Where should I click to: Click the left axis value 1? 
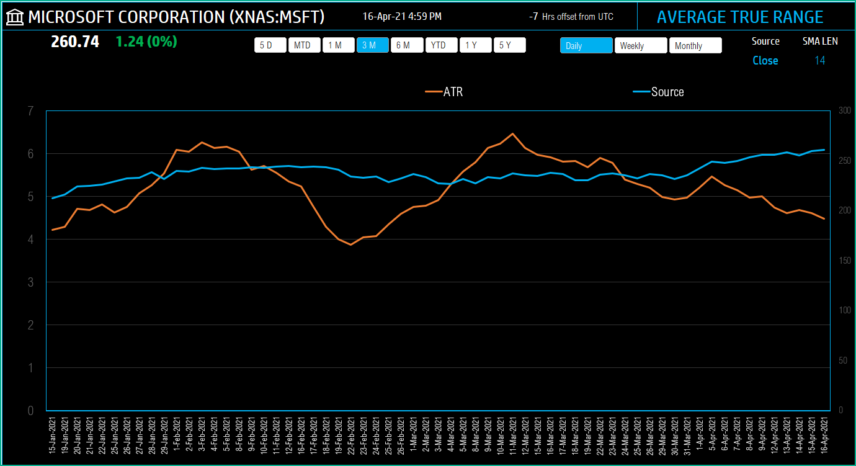click(30, 368)
